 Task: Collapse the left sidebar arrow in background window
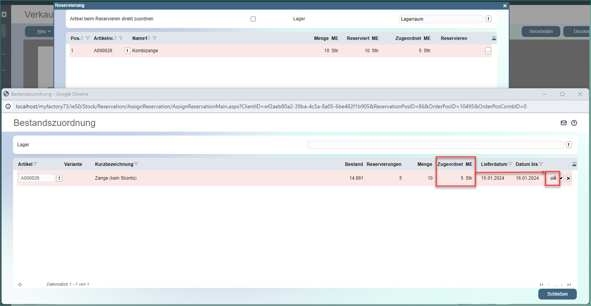point(4,15)
